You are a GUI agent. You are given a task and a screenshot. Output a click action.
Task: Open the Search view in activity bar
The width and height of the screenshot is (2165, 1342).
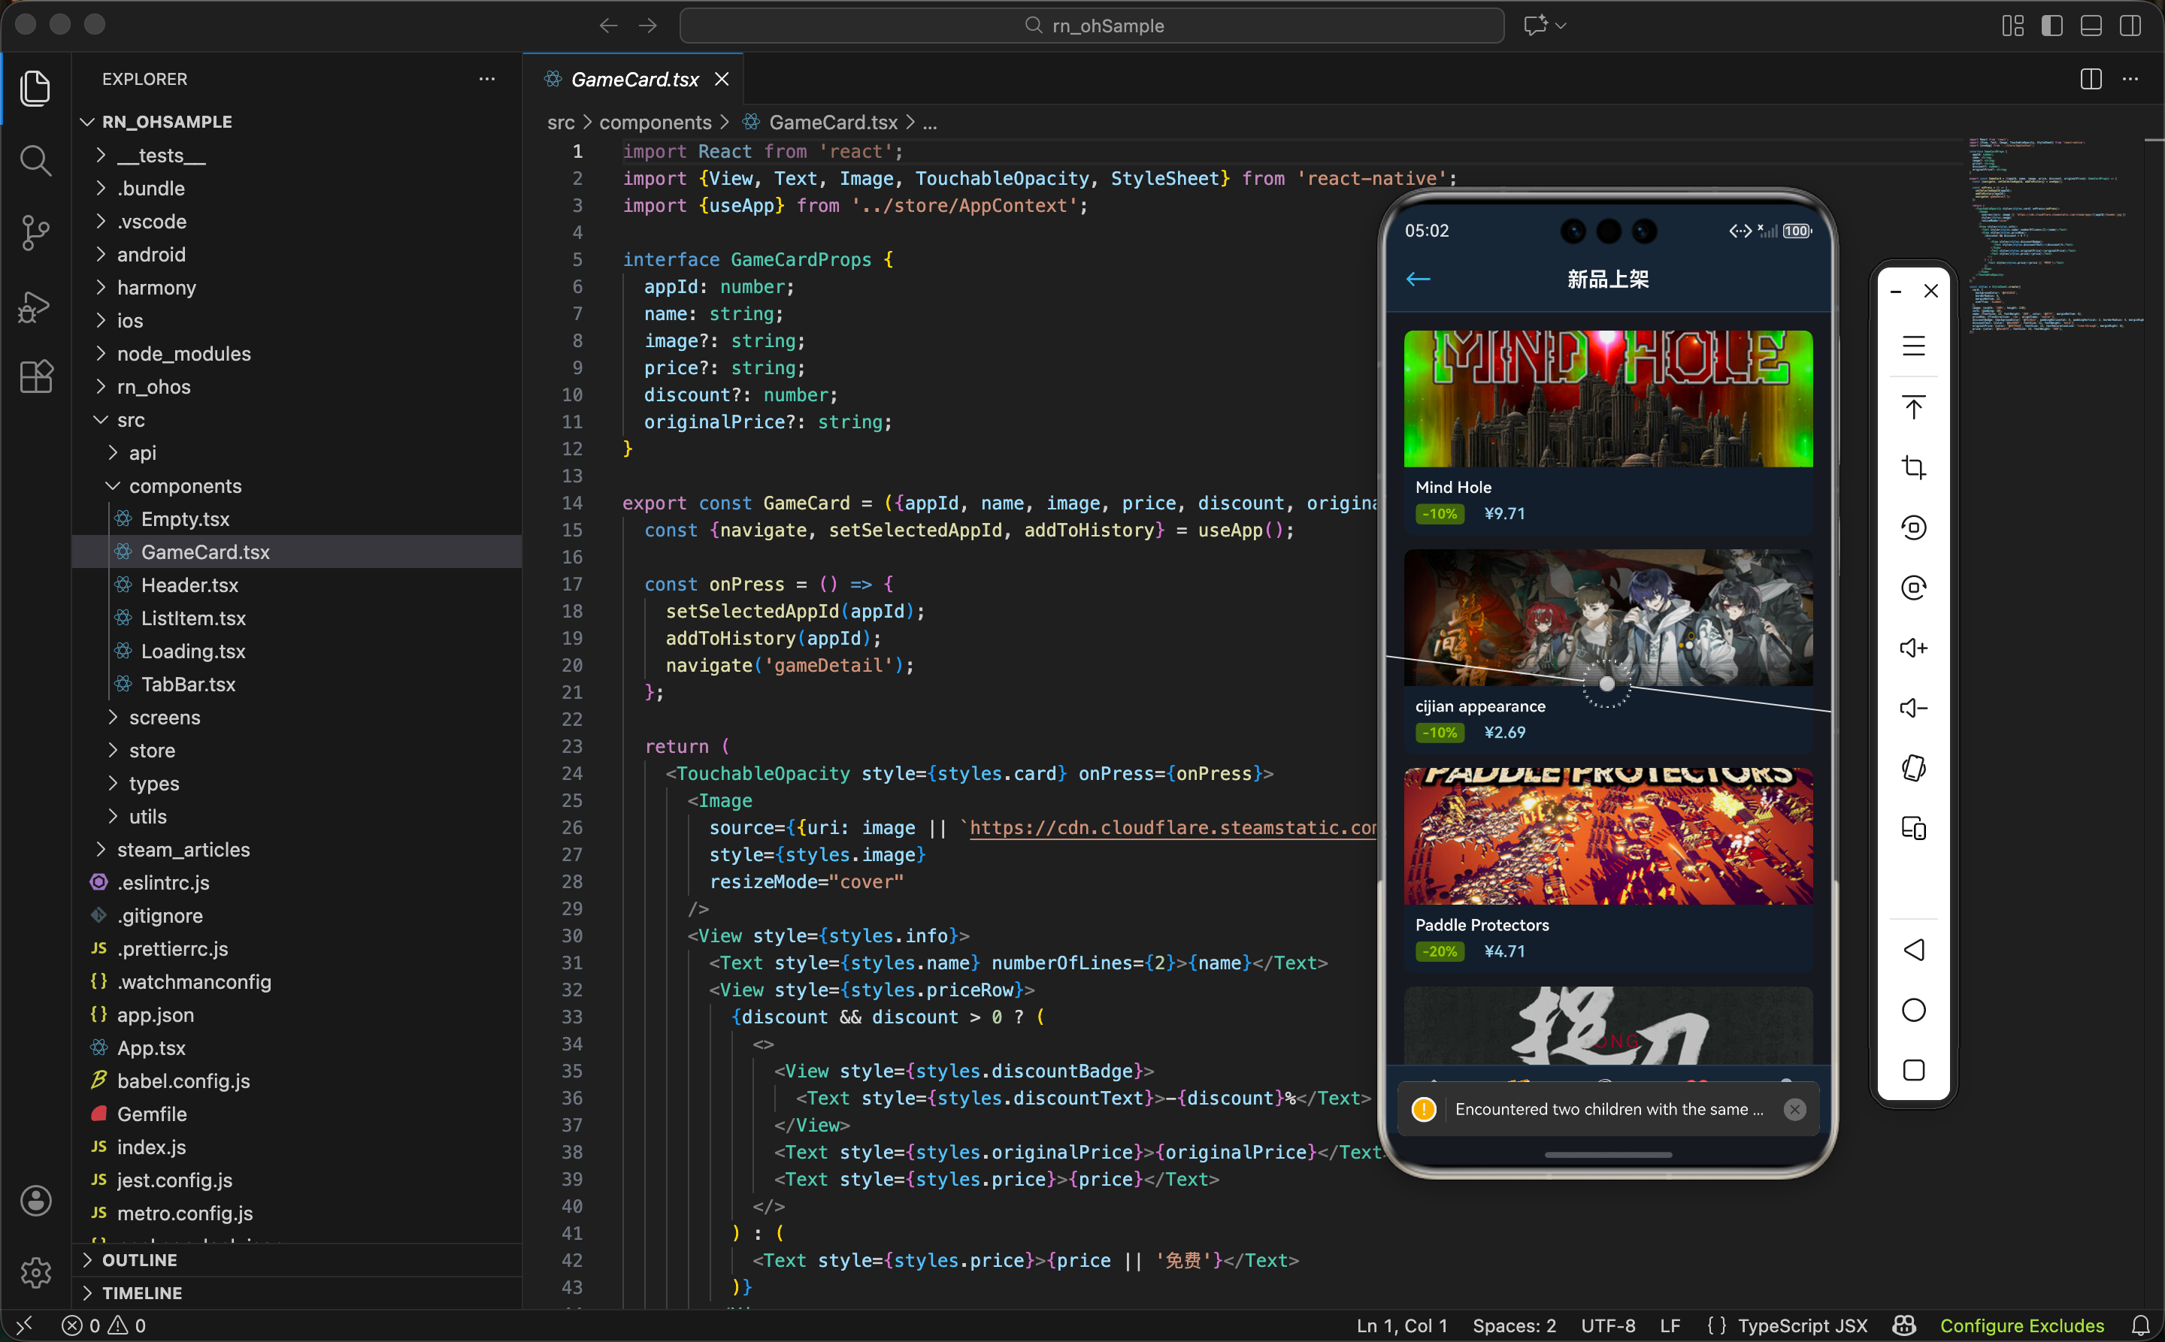point(35,161)
